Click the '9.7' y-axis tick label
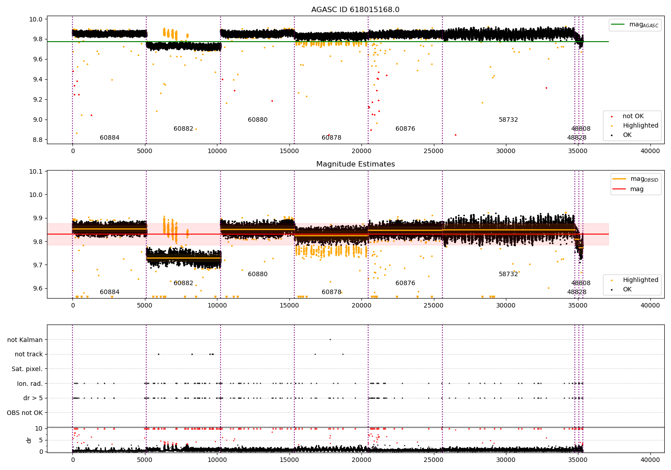 pos(38,265)
